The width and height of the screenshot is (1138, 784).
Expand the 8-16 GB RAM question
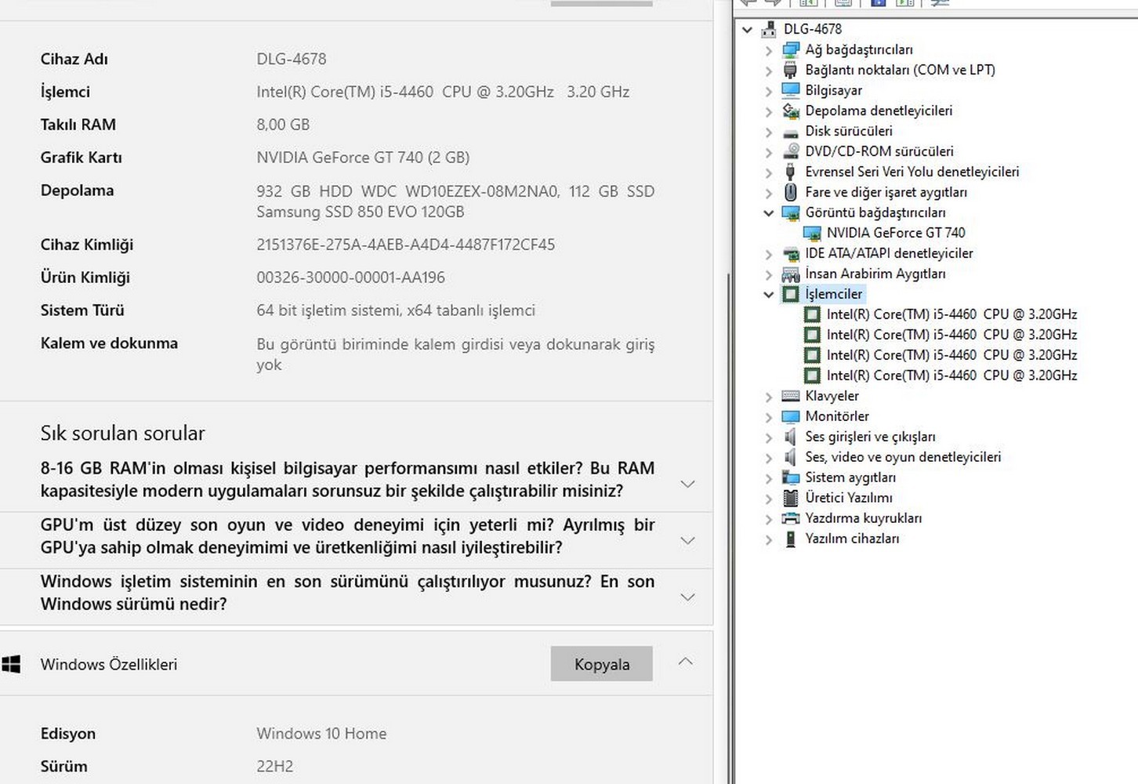(687, 484)
